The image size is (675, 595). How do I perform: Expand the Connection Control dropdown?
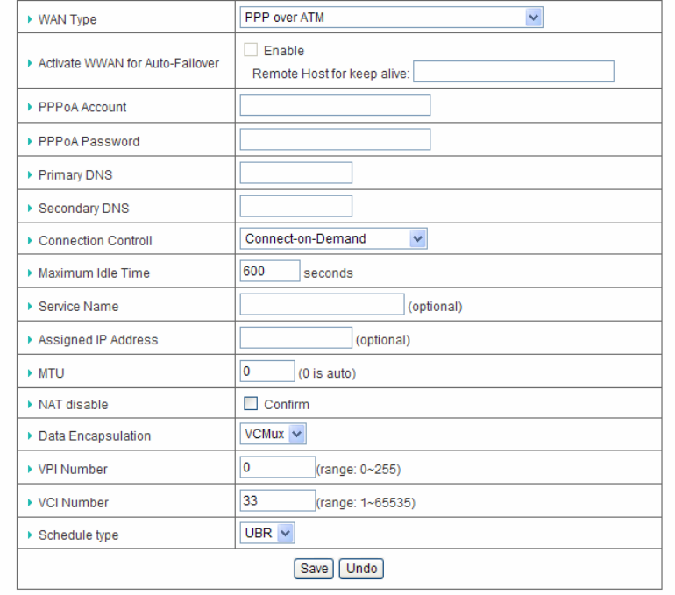[x=333, y=238]
